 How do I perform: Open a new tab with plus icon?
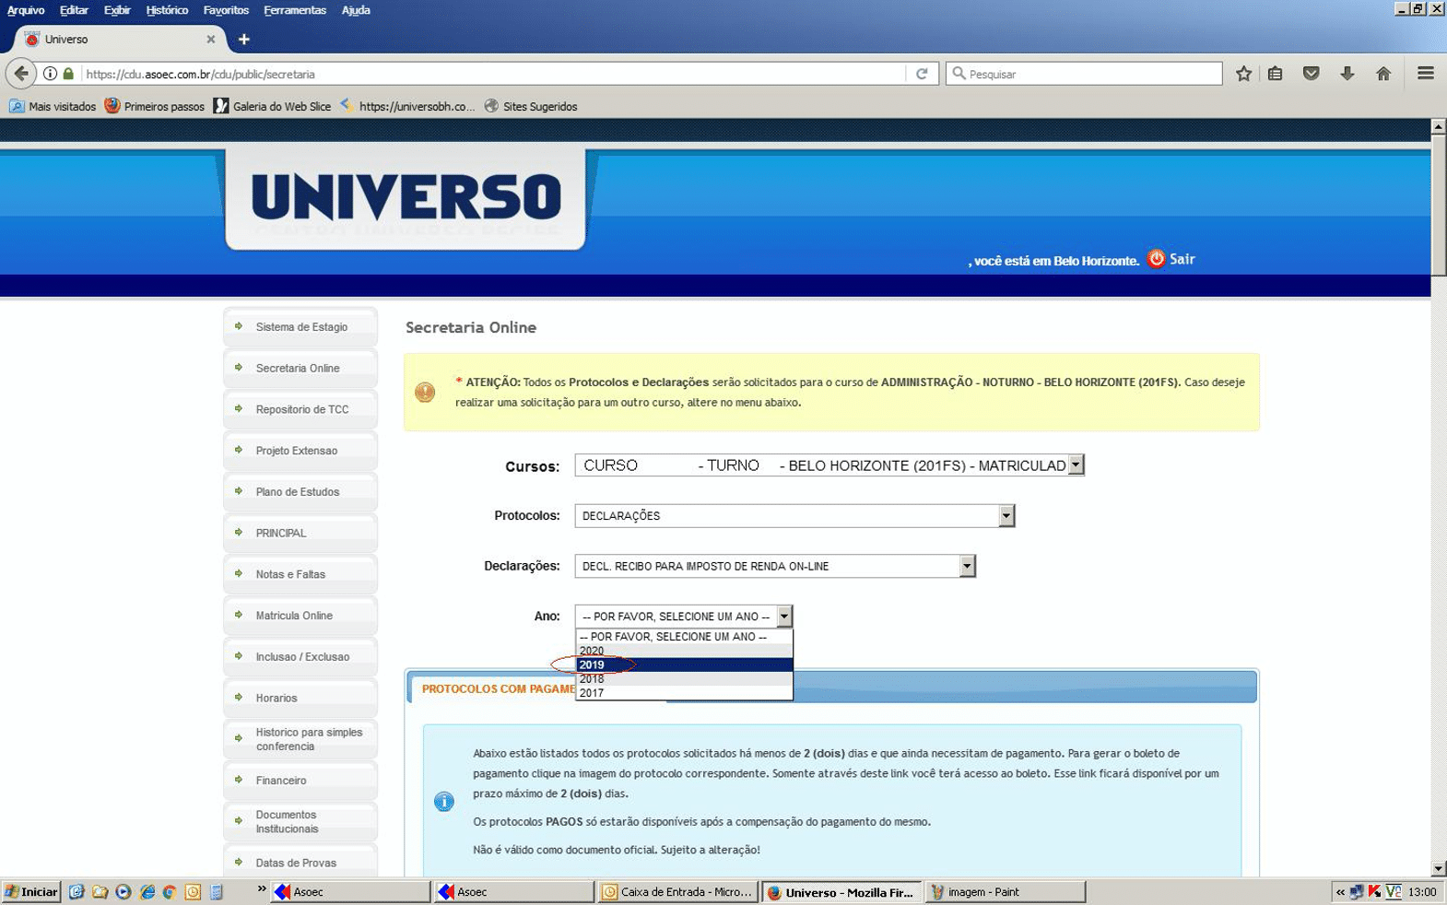click(244, 39)
